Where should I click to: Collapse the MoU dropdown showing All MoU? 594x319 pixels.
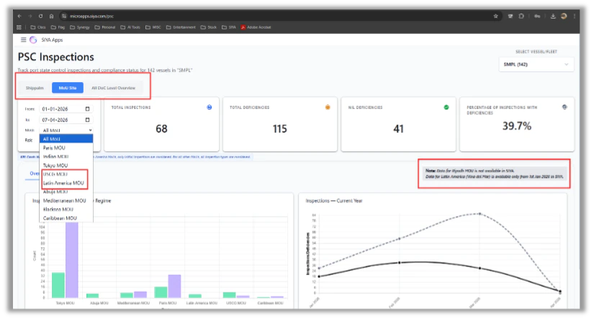pyautogui.click(x=66, y=130)
